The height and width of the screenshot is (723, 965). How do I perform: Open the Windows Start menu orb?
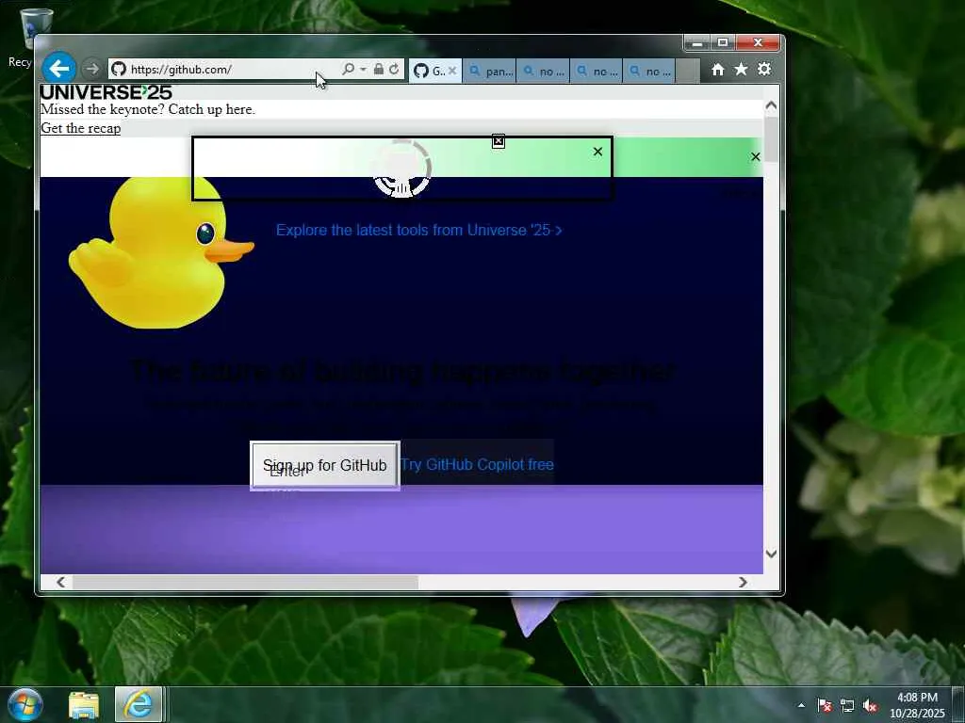tap(25, 704)
